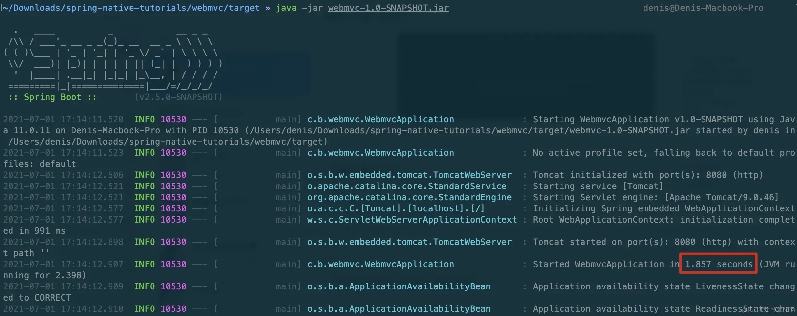Click the line starting "a 11.0.11 on Denis-Macbook-Pro"

point(399,130)
